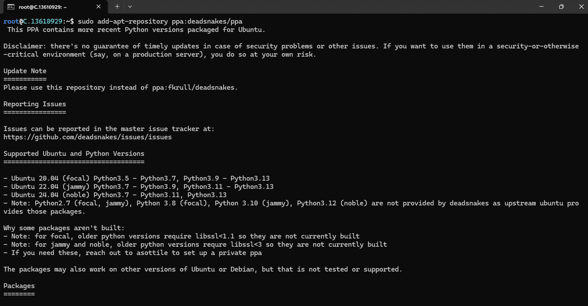The image size is (588, 306).
Task: Click the 'Update Note' heading
Action: click(25, 71)
